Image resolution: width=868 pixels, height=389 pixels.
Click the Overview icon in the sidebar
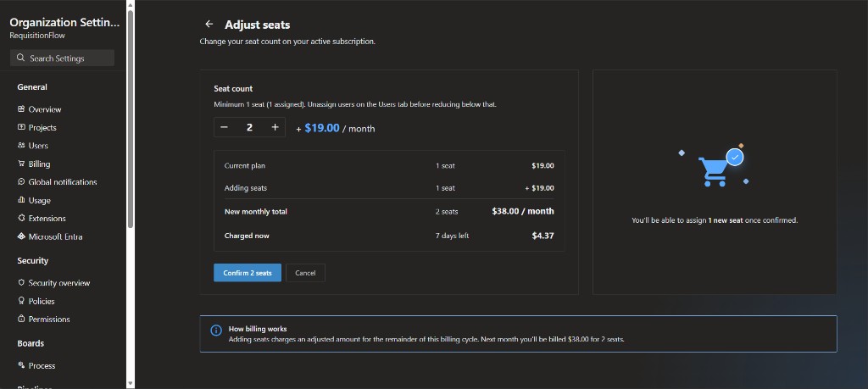[x=21, y=109]
